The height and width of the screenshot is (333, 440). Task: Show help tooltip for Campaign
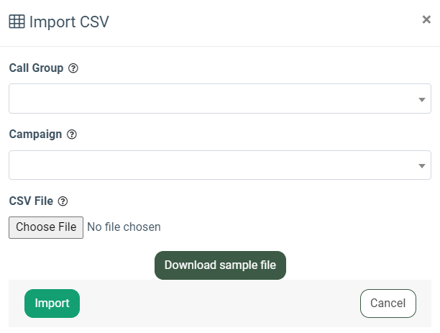(71, 134)
